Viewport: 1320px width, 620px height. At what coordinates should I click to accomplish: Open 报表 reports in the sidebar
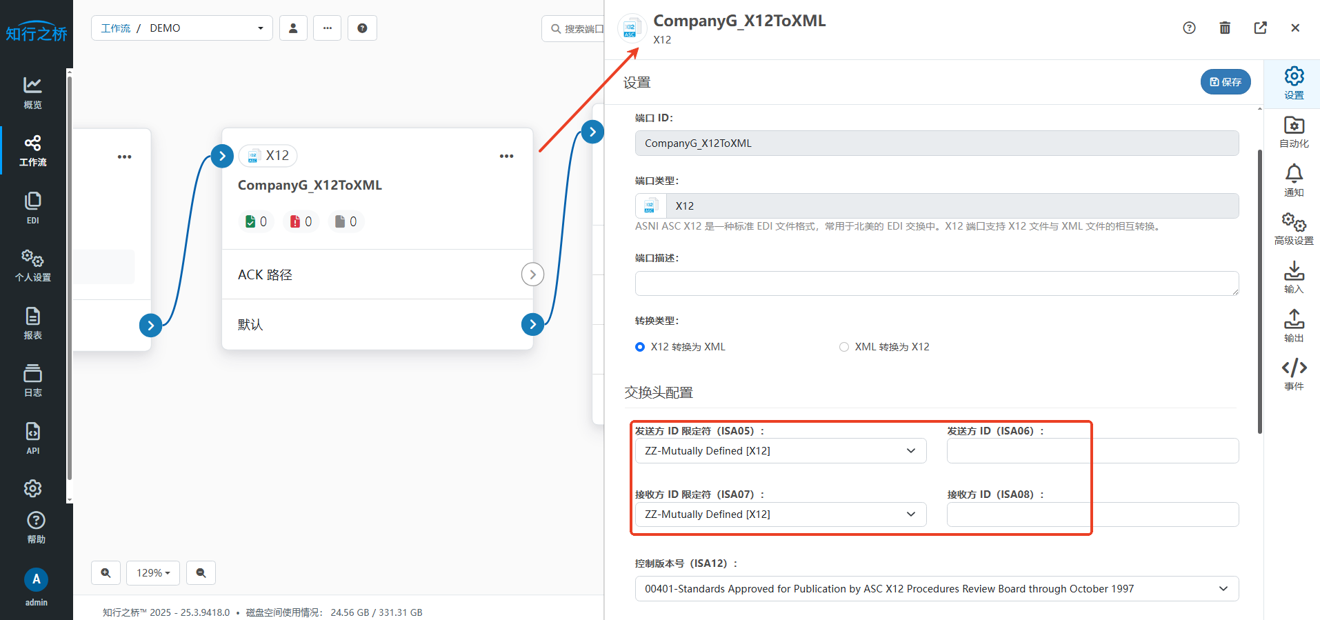[x=32, y=323]
